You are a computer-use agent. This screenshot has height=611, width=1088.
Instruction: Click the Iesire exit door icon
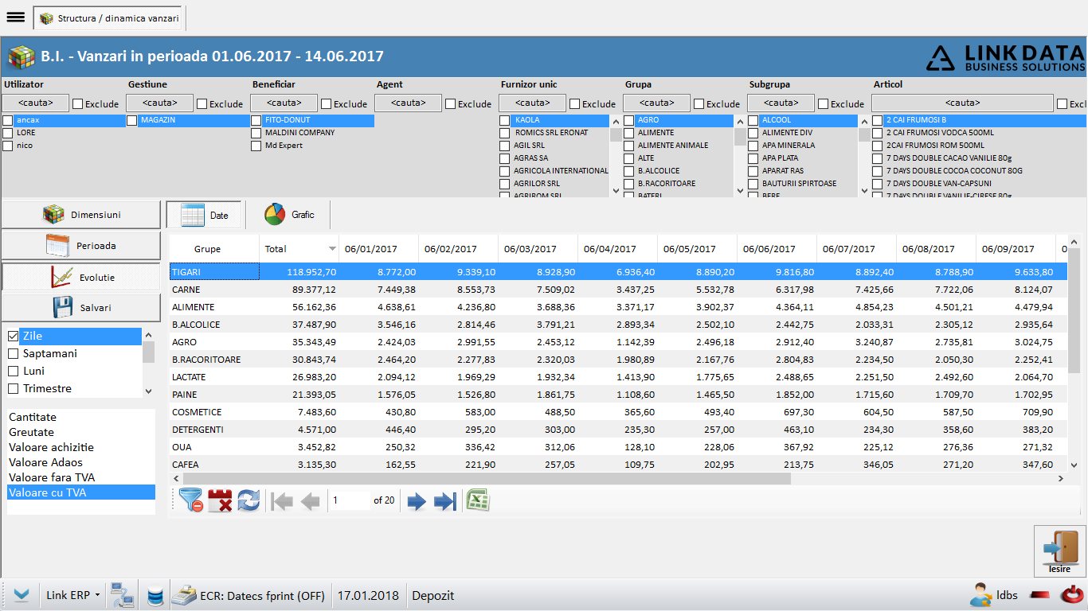pyautogui.click(x=1060, y=551)
